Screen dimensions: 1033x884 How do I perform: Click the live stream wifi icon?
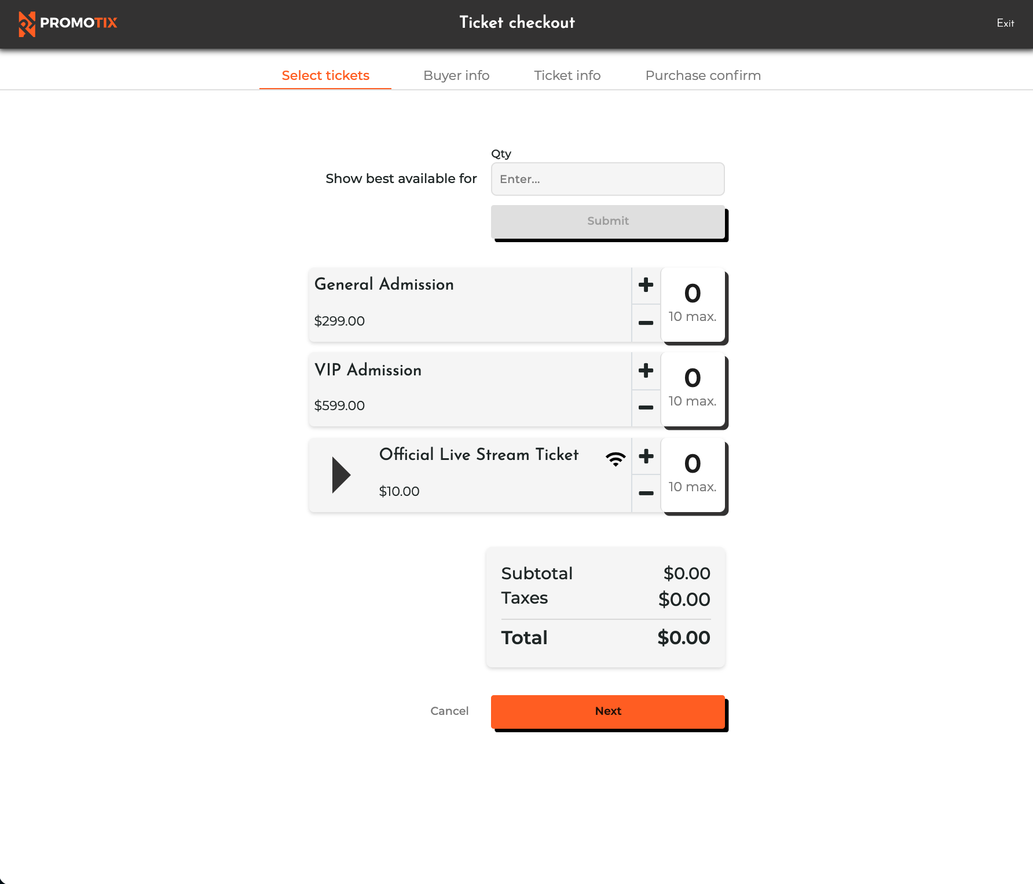(x=615, y=458)
